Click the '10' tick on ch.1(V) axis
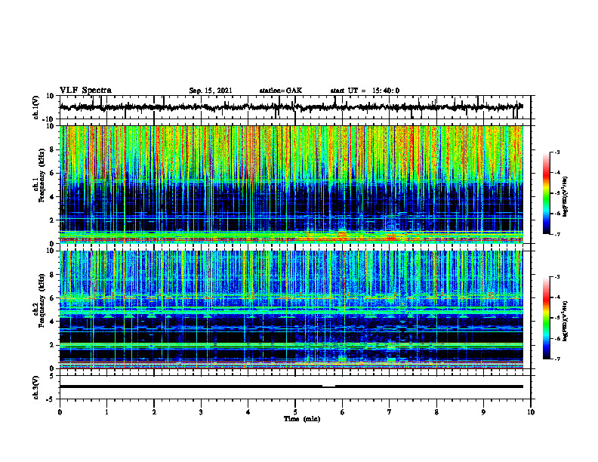The image size is (598, 462). [x=51, y=96]
